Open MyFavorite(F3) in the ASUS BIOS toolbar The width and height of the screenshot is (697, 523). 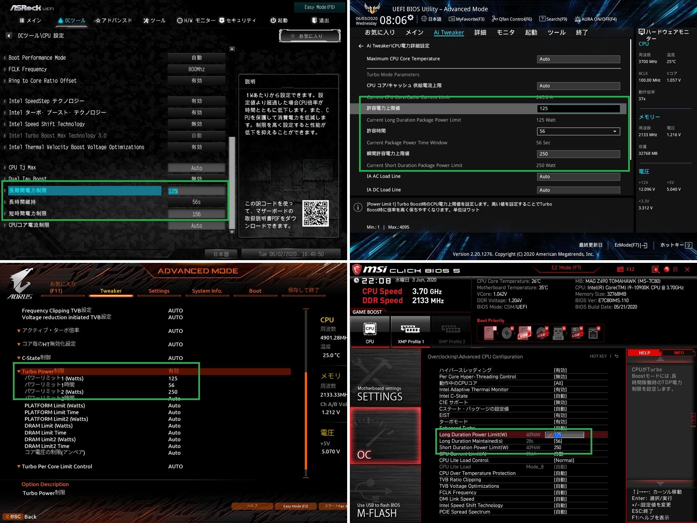(x=466, y=19)
